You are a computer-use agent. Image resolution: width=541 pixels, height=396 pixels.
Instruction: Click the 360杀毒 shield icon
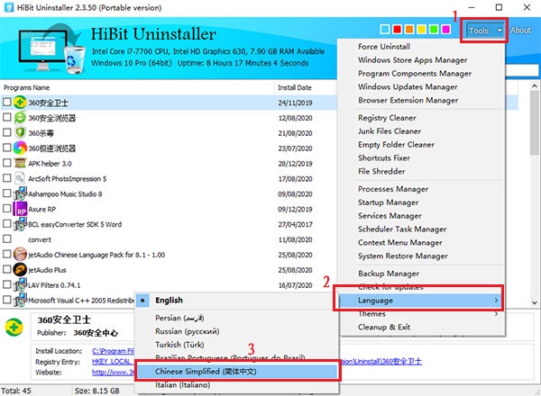point(20,132)
